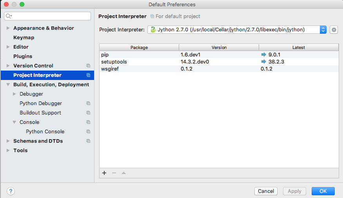The image size is (343, 198).
Task: Click the Apply button
Action: pyautogui.click(x=294, y=191)
